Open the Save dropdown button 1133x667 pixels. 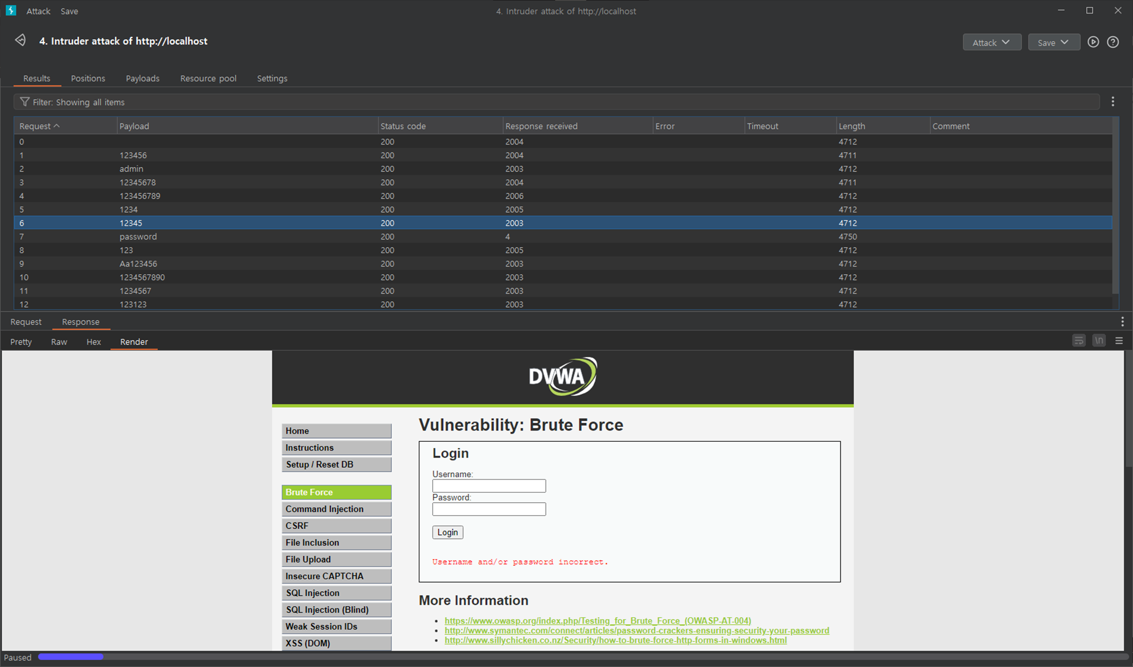click(x=1054, y=42)
